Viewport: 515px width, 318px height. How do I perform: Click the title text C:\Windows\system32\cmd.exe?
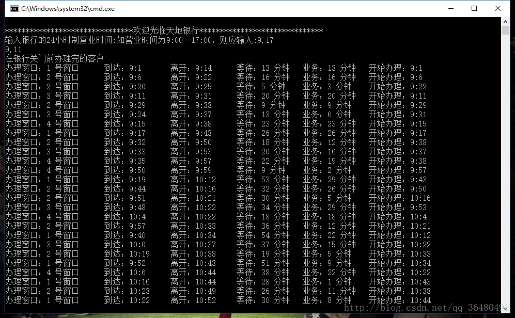tap(68, 9)
